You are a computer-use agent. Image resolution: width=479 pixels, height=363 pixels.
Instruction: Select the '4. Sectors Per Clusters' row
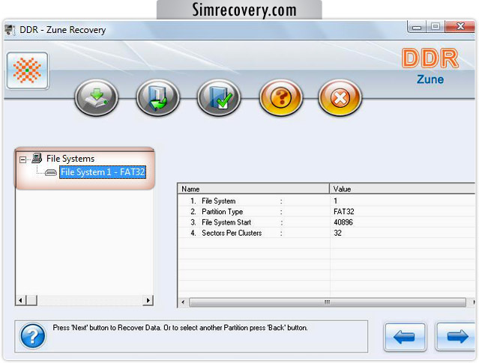point(326,233)
